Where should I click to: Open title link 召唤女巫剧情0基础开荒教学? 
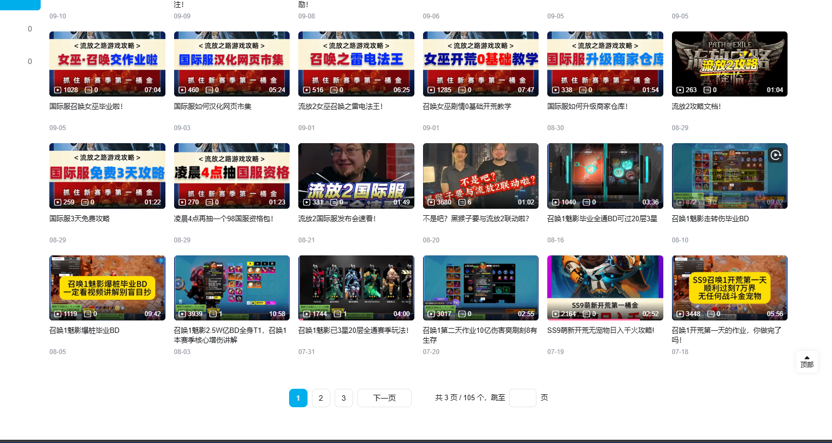(467, 106)
